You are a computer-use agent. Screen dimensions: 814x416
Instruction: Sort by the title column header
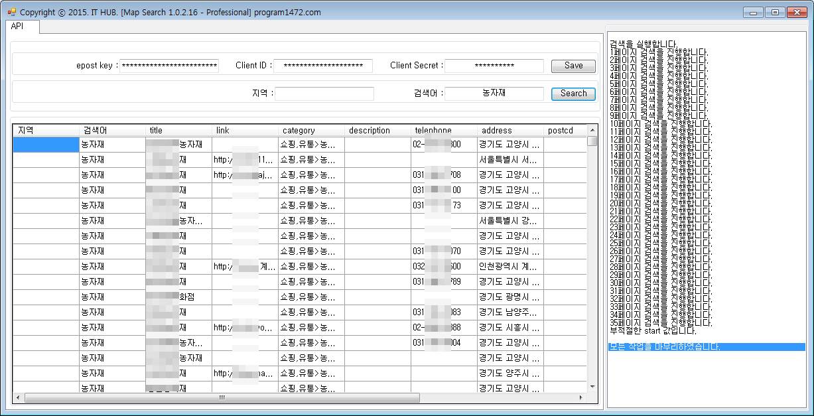(178, 131)
